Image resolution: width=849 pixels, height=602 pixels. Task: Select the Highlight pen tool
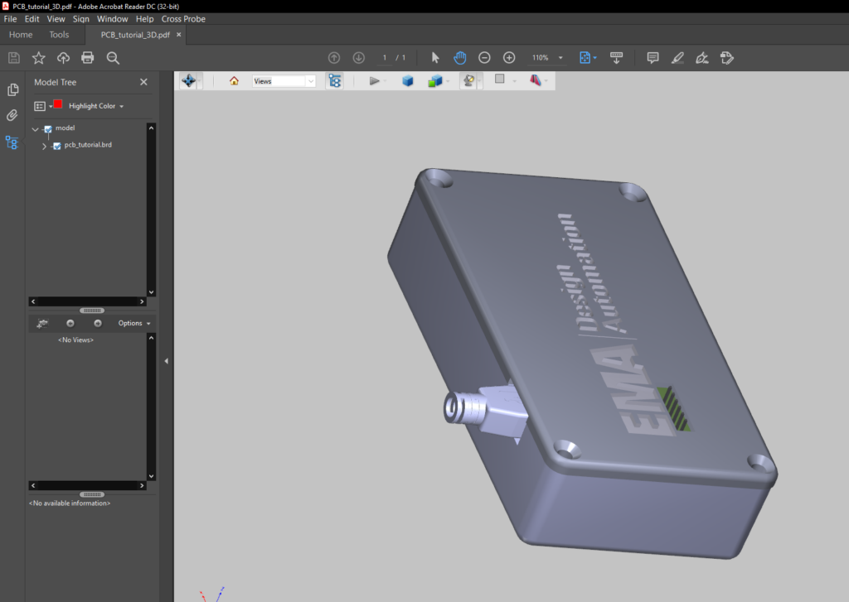tap(677, 58)
